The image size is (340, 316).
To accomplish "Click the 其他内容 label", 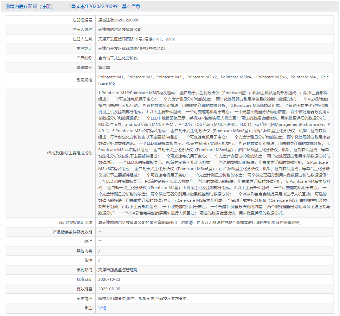I will tap(84, 251).
